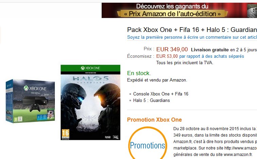Click the Fifa 16 game cover on box
Image resolution: width=257 pixels, height=159 pixels.
tap(50, 115)
